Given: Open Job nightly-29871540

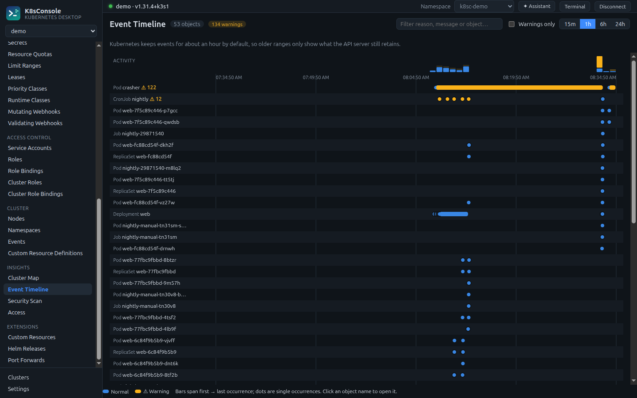Looking at the screenshot, I should [143, 134].
